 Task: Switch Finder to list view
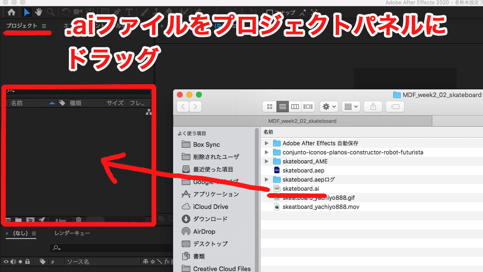283,107
